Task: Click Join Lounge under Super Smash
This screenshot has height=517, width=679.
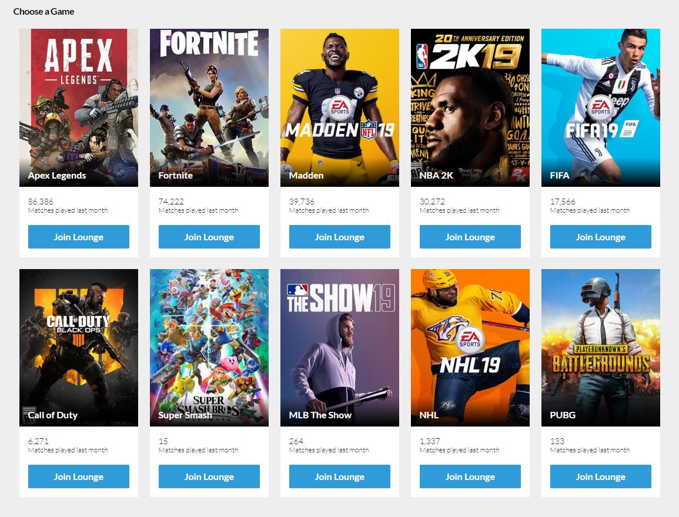Action: tap(209, 476)
